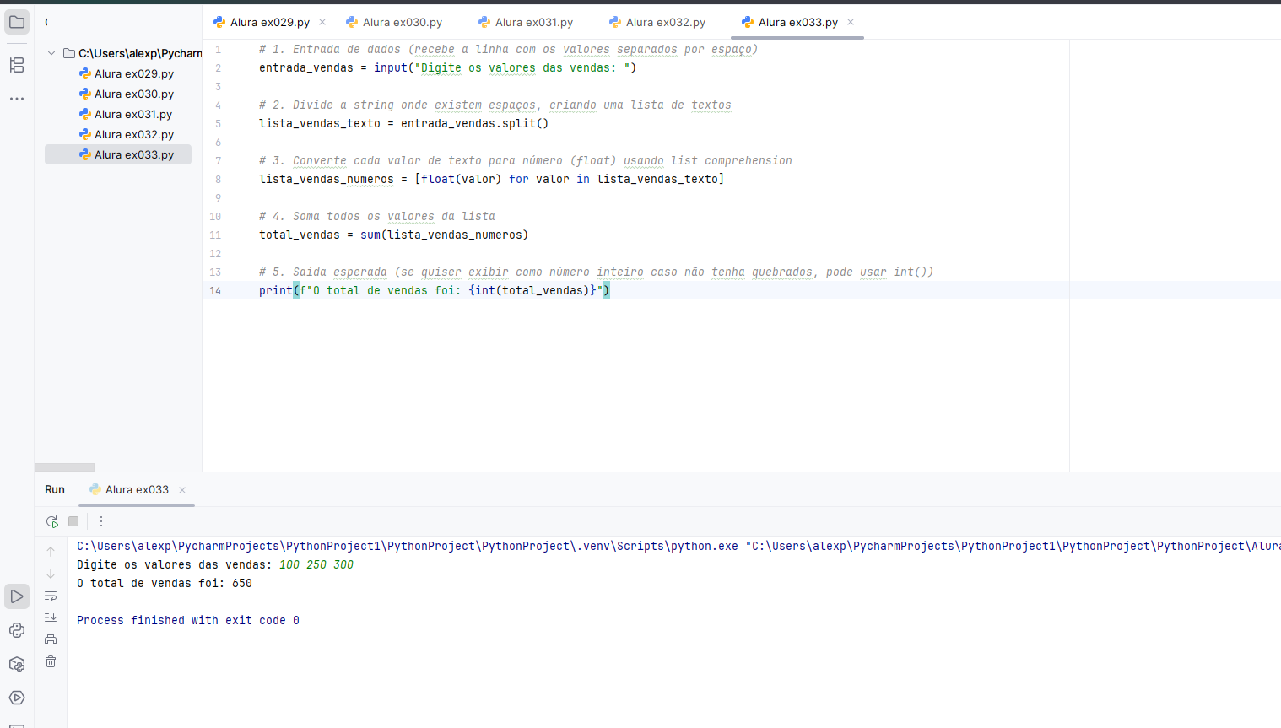Collapse the C:\Users\alexp project root node
The height and width of the screenshot is (728, 1281).
(51, 53)
